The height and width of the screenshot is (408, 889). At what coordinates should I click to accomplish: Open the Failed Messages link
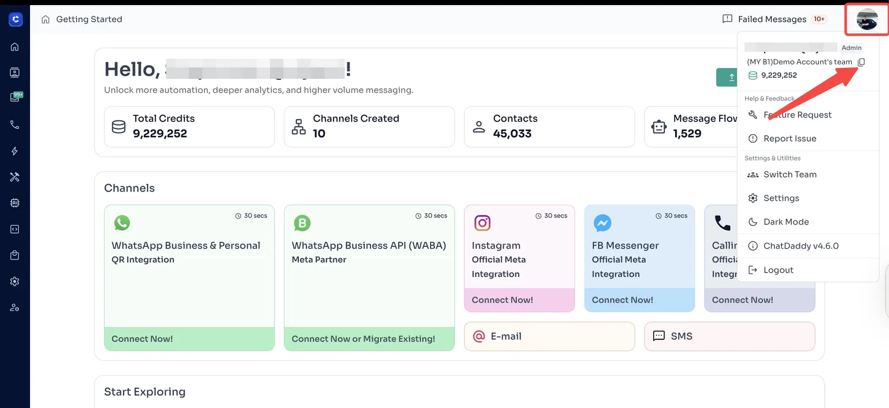click(x=772, y=19)
